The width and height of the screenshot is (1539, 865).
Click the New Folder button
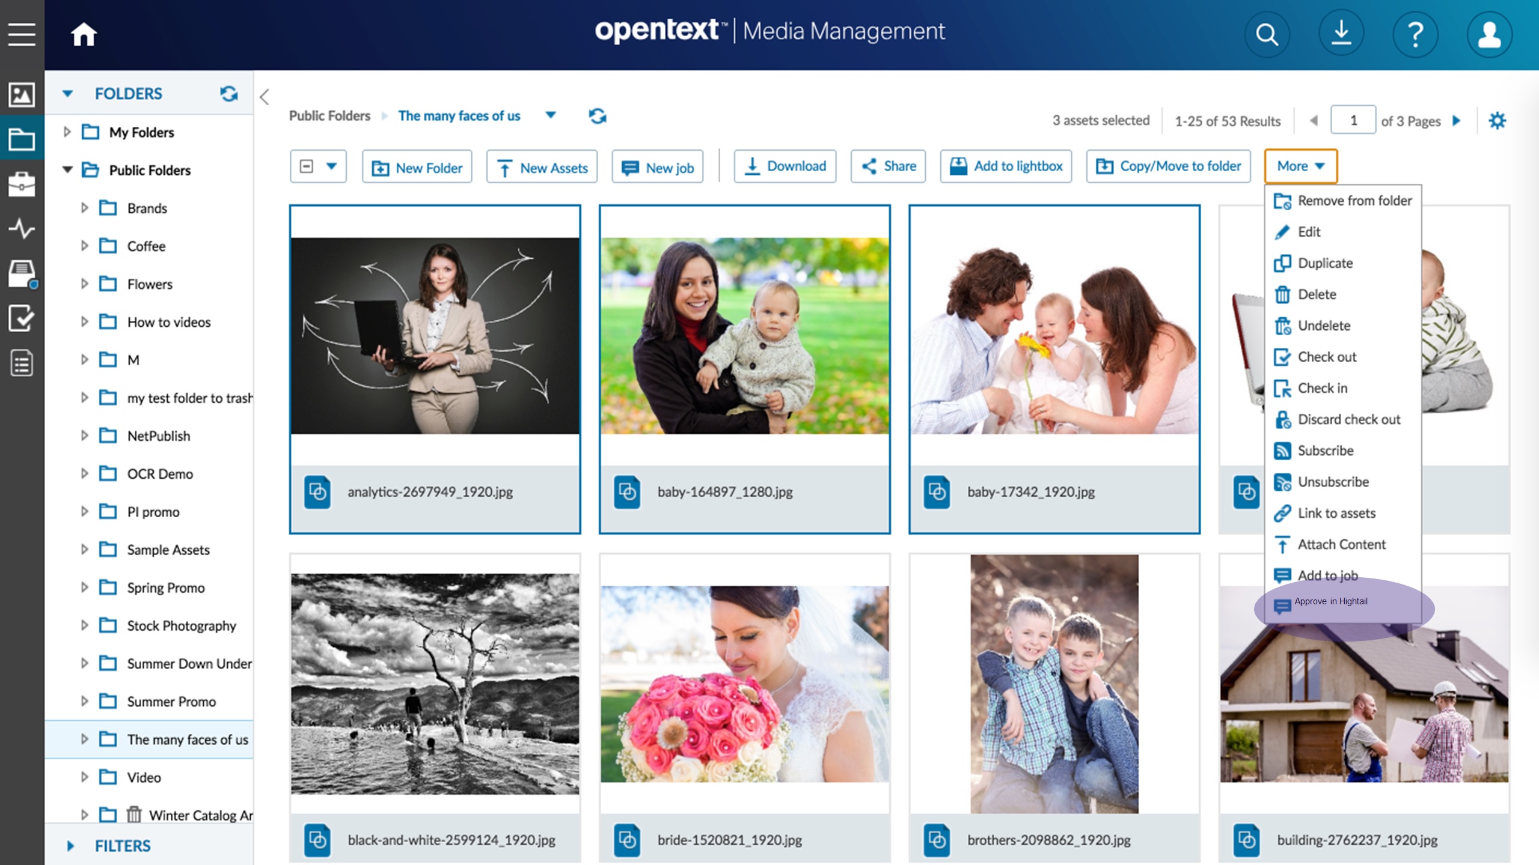[x=417, y=166]
